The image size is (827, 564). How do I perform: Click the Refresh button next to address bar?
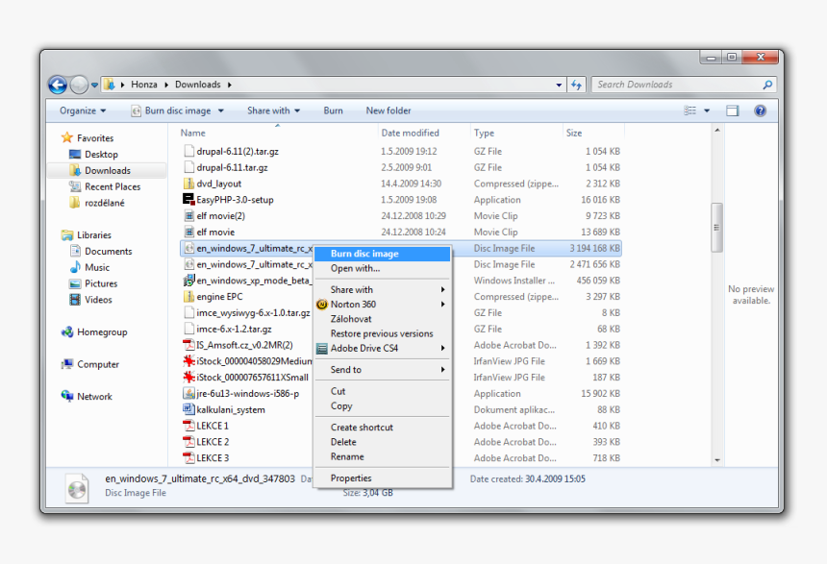click(x=576, y=85)
